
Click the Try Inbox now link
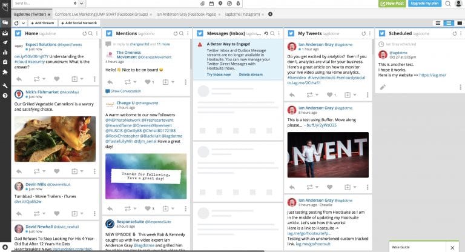click(x=219, y=75)
